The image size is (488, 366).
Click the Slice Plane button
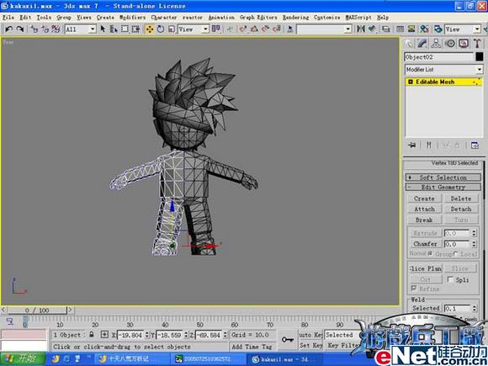[425, 268]
